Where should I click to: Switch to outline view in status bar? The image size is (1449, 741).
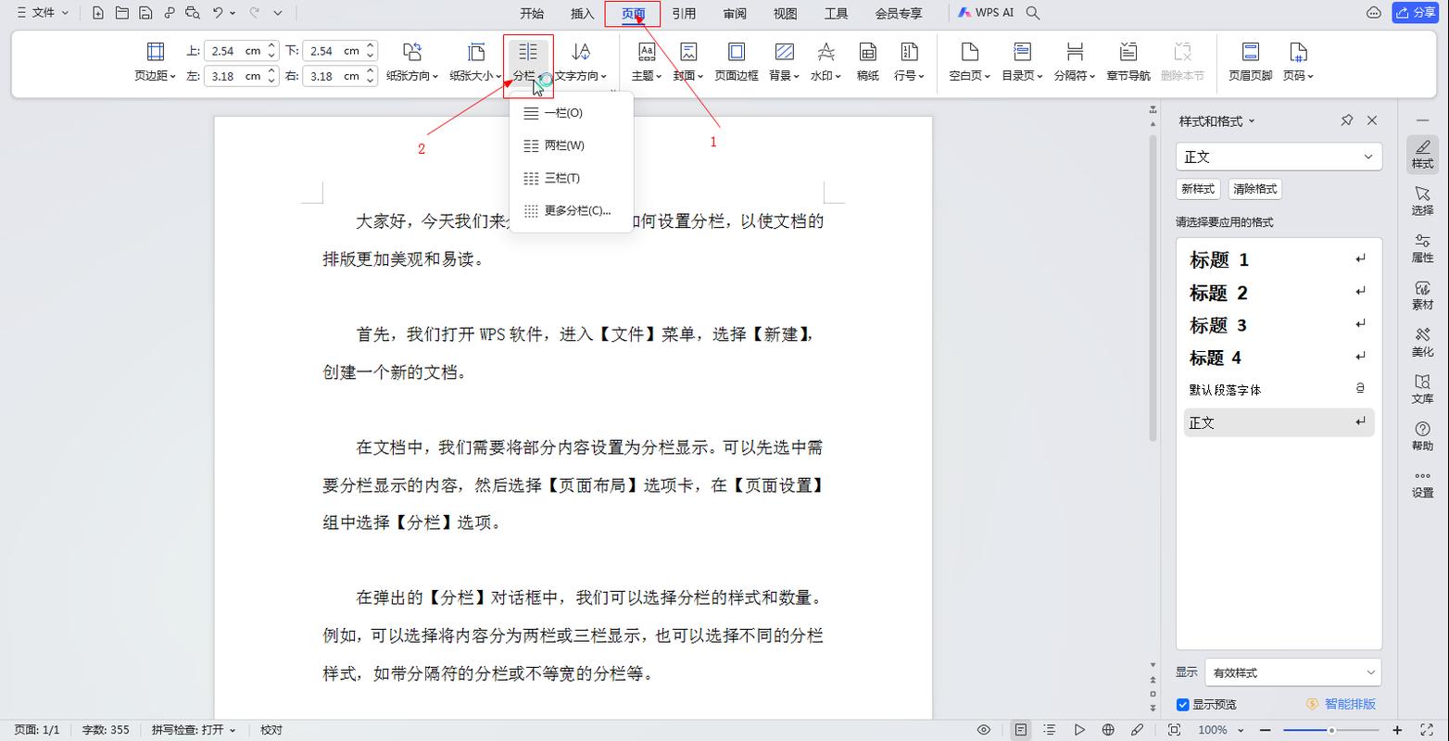click(1049, 730)
